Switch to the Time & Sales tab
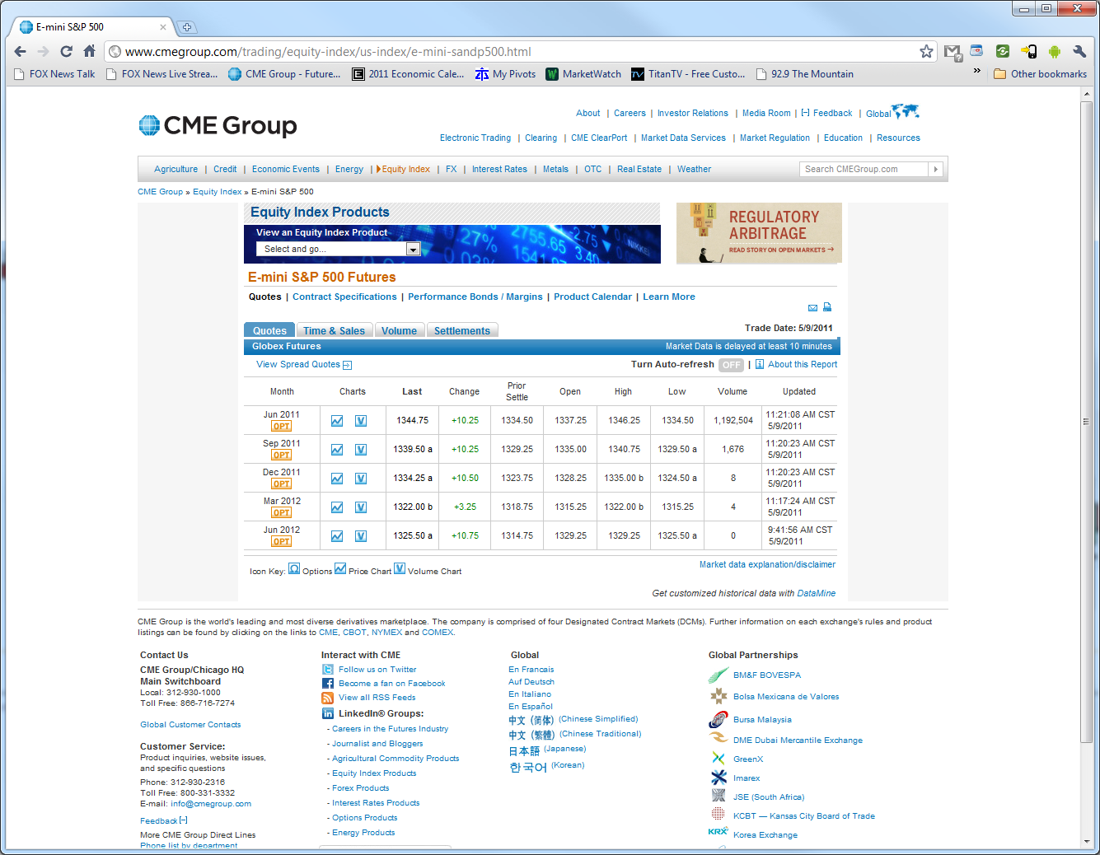Viewport: 1100px width, 855px height. click(x=334, y=330)
